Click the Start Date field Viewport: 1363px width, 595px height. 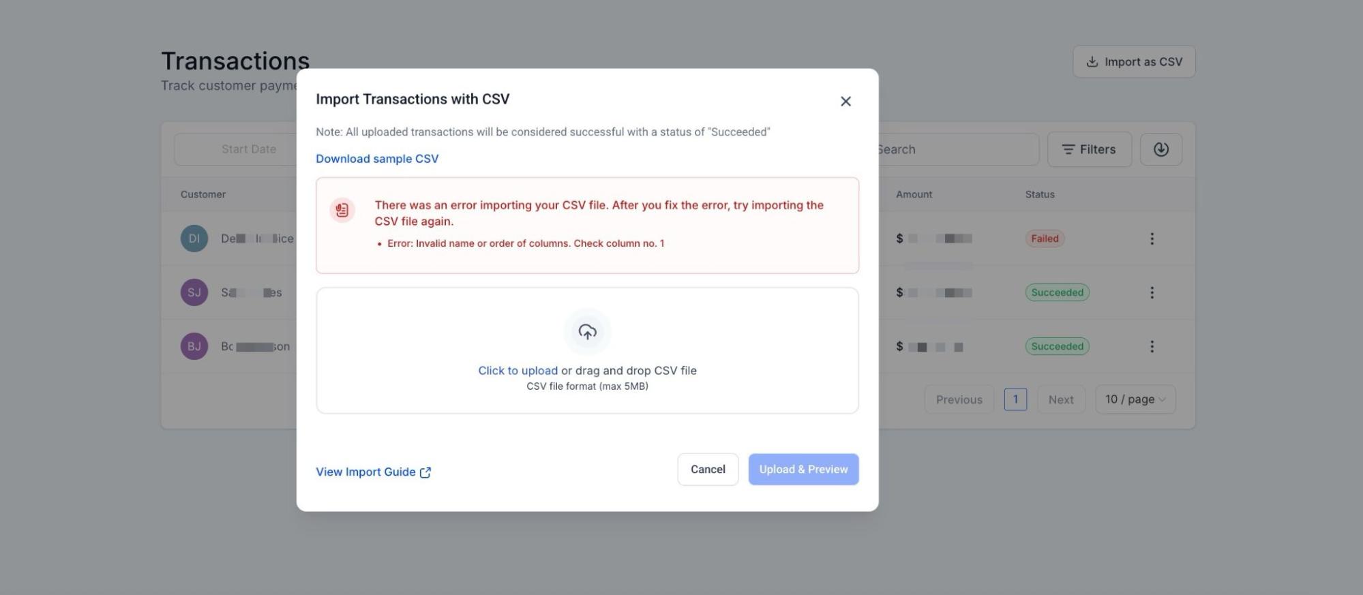[248, 149]
